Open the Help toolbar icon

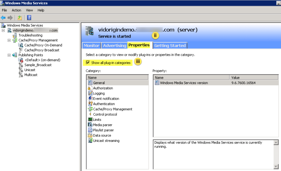coord(29,18)
